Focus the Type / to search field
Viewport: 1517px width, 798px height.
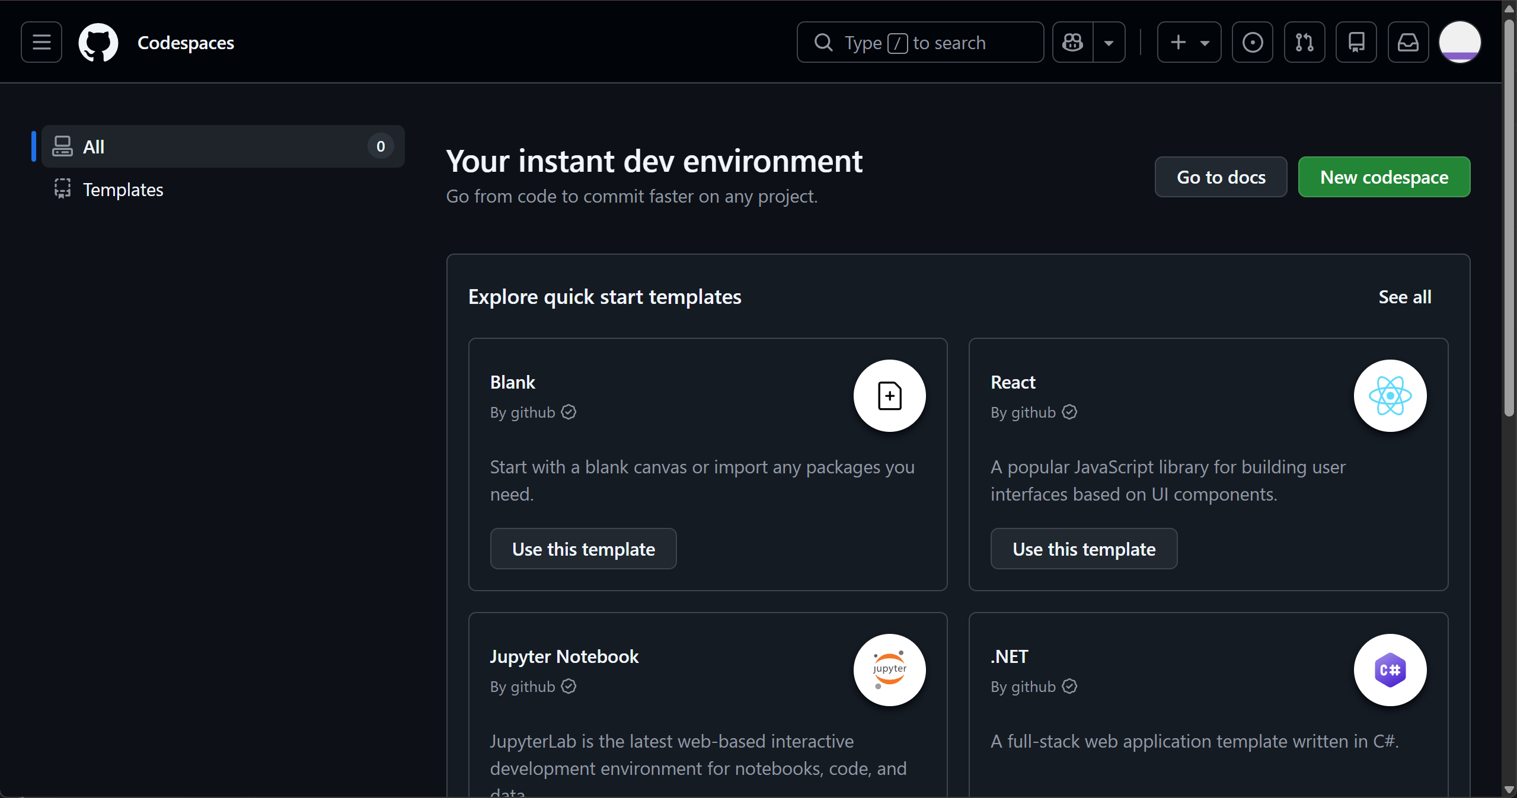tap(921, 42)
